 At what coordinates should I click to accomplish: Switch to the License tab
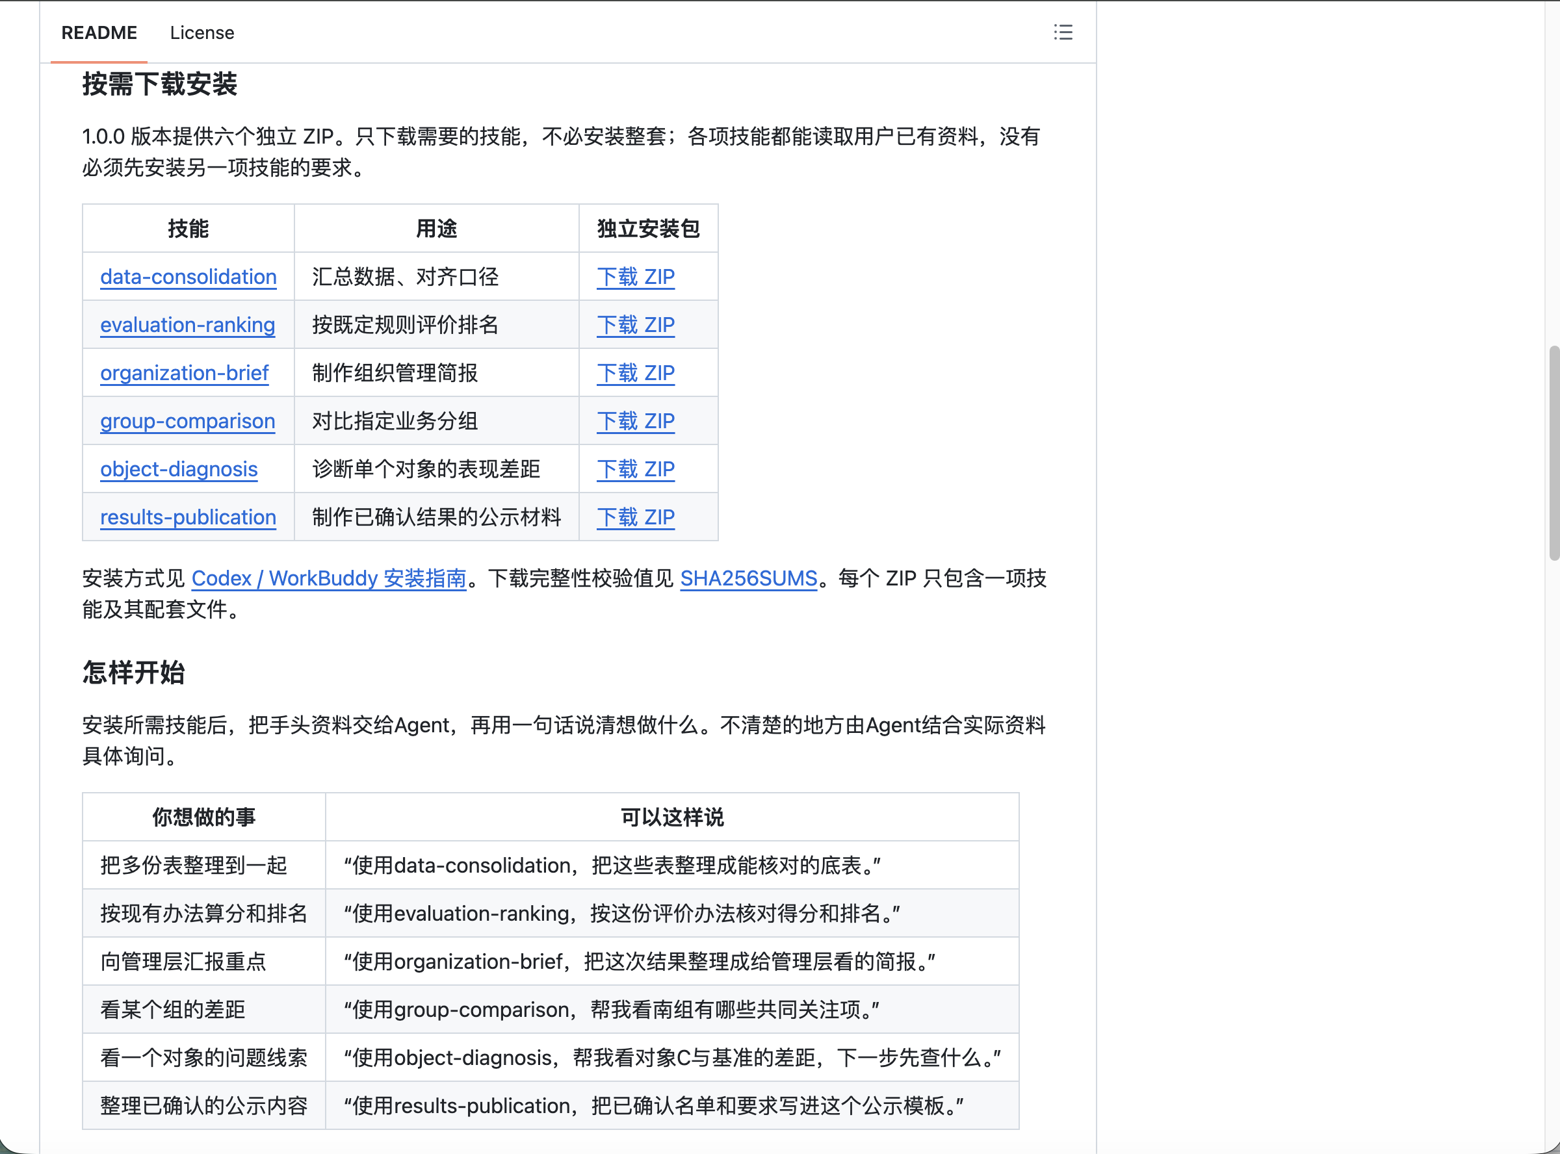coord(202,33)
